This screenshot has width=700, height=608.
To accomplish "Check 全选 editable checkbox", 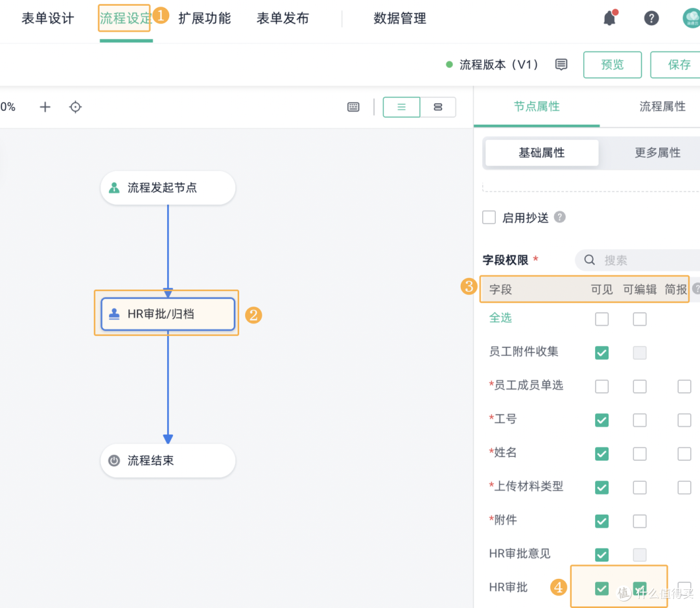I will [640, 319].
